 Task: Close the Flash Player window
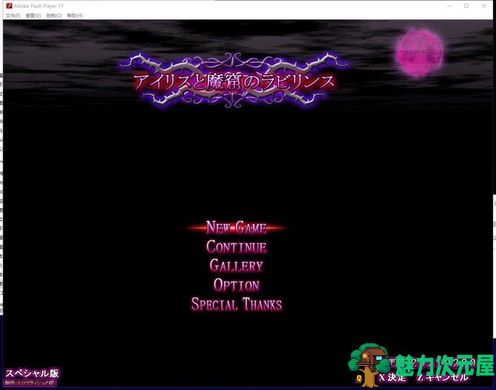point(484,6)
